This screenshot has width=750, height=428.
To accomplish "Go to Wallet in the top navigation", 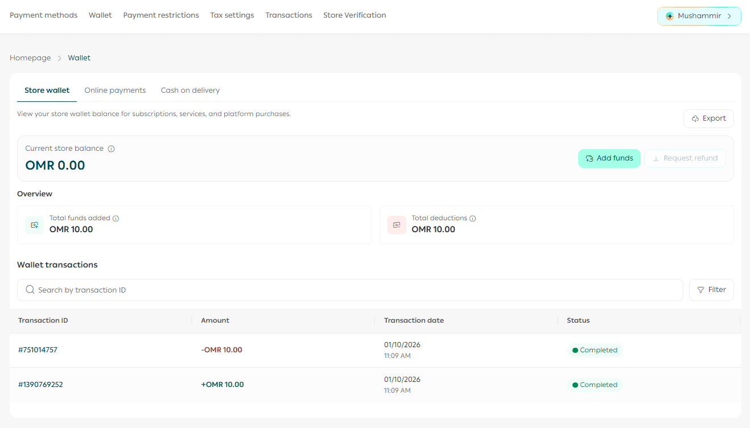I will pyautogui.click(x=100, y=15).
